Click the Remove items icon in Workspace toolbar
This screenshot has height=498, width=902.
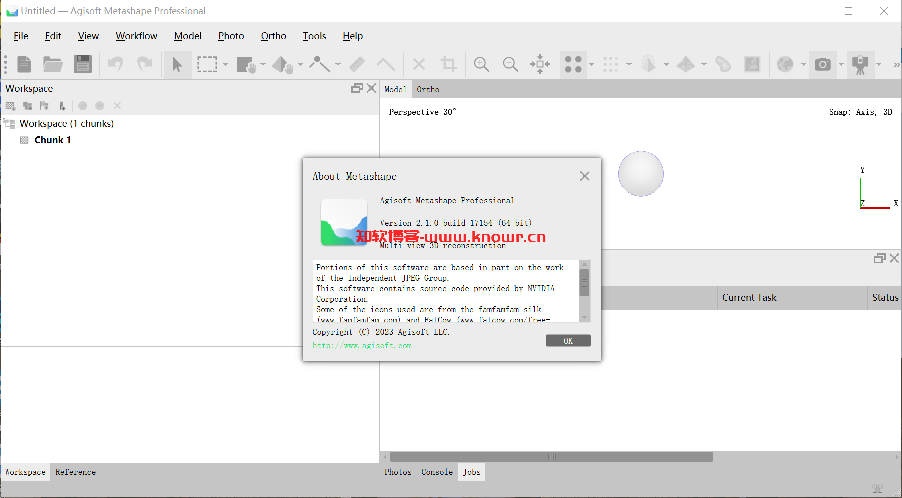117,106
